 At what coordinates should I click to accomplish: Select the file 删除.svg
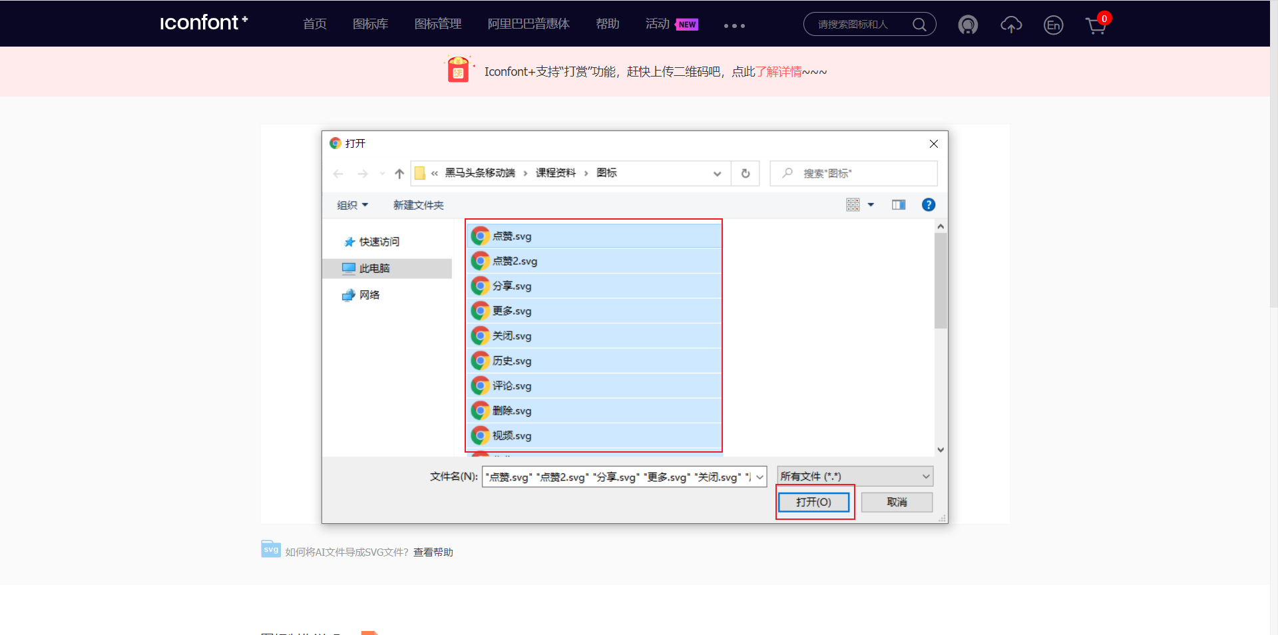[x=594, y=411]
